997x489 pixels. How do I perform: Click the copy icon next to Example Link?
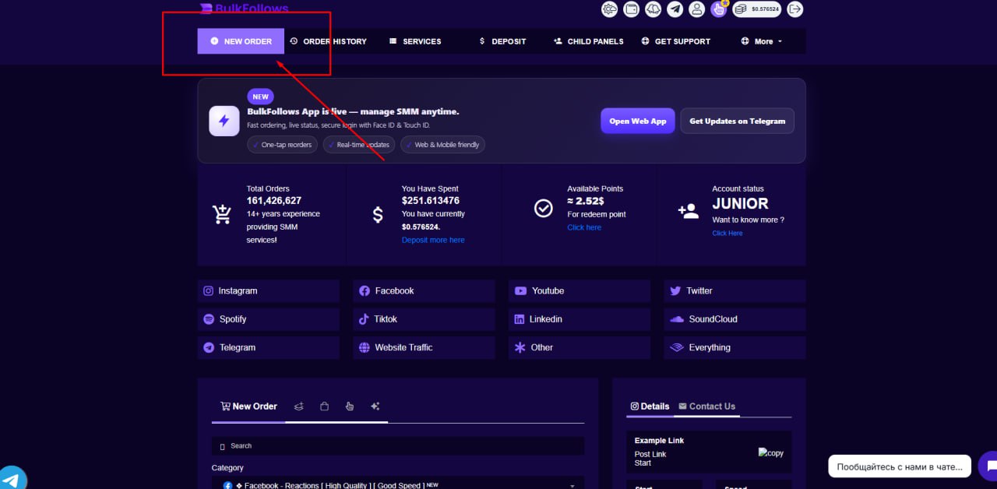[x=771, y=452]
